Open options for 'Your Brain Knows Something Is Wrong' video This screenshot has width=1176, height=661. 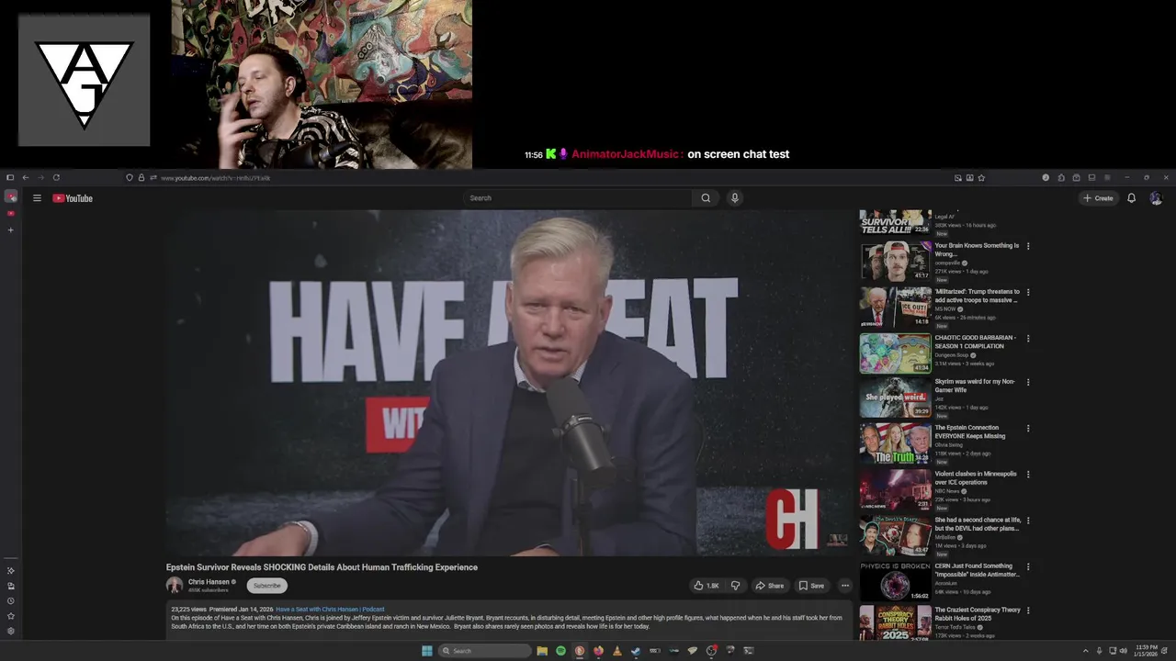(1028, 246)
